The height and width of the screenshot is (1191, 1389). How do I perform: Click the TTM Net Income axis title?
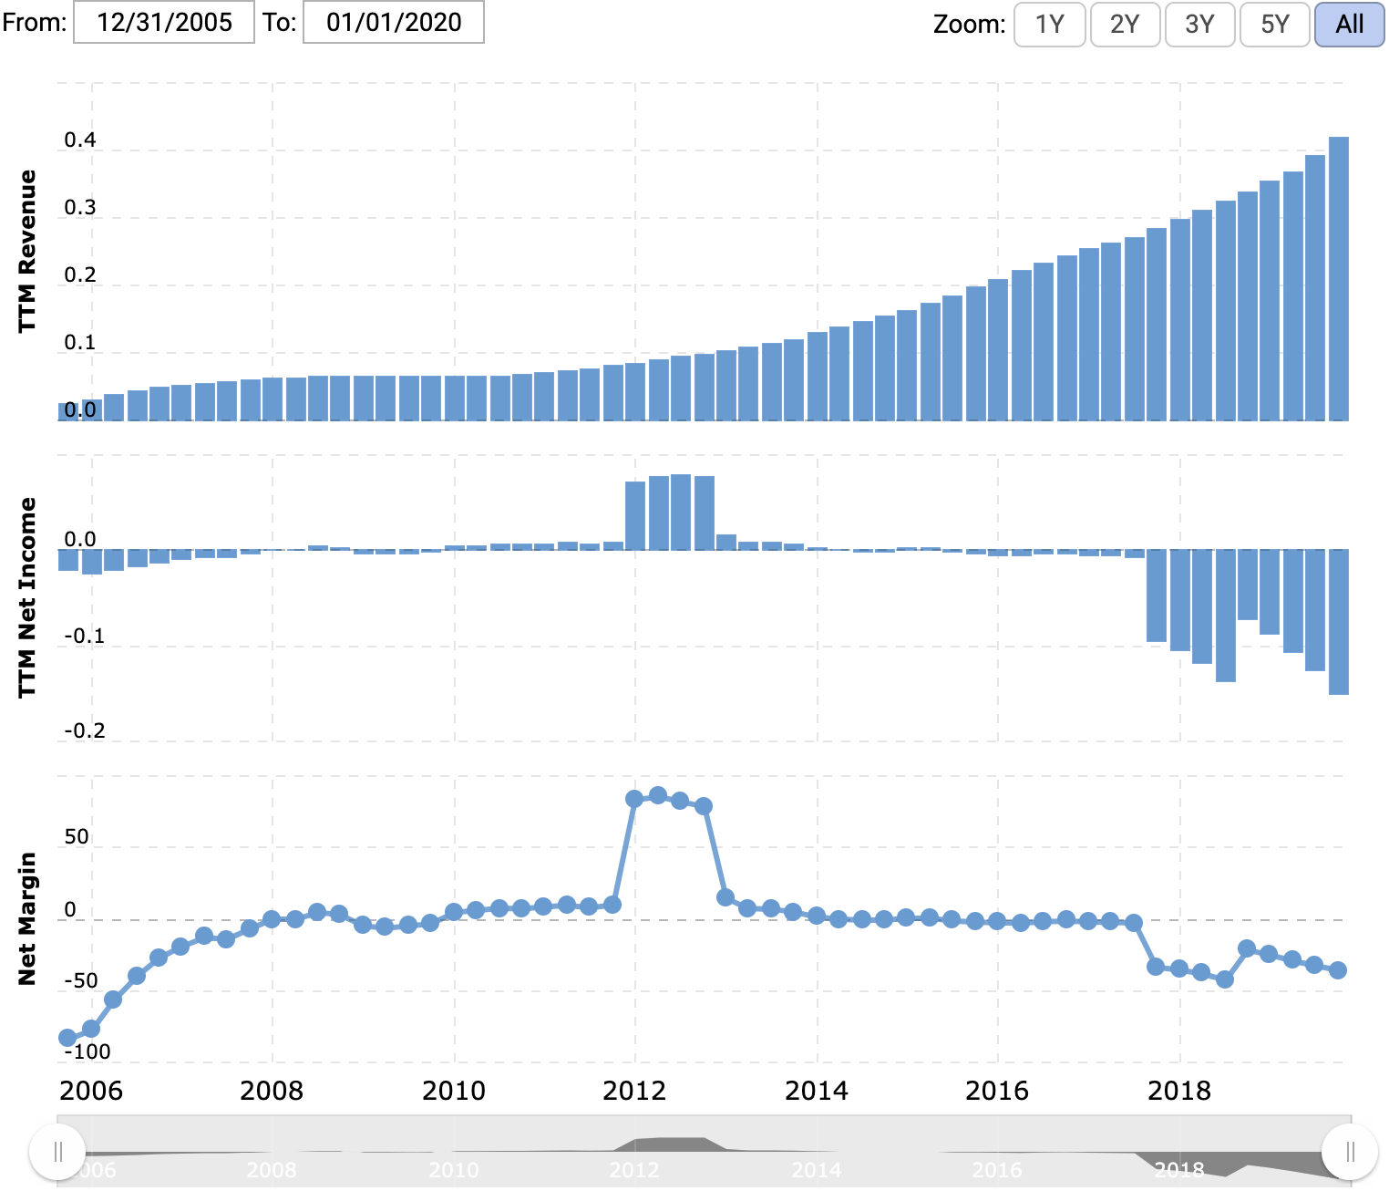(27, 597)
